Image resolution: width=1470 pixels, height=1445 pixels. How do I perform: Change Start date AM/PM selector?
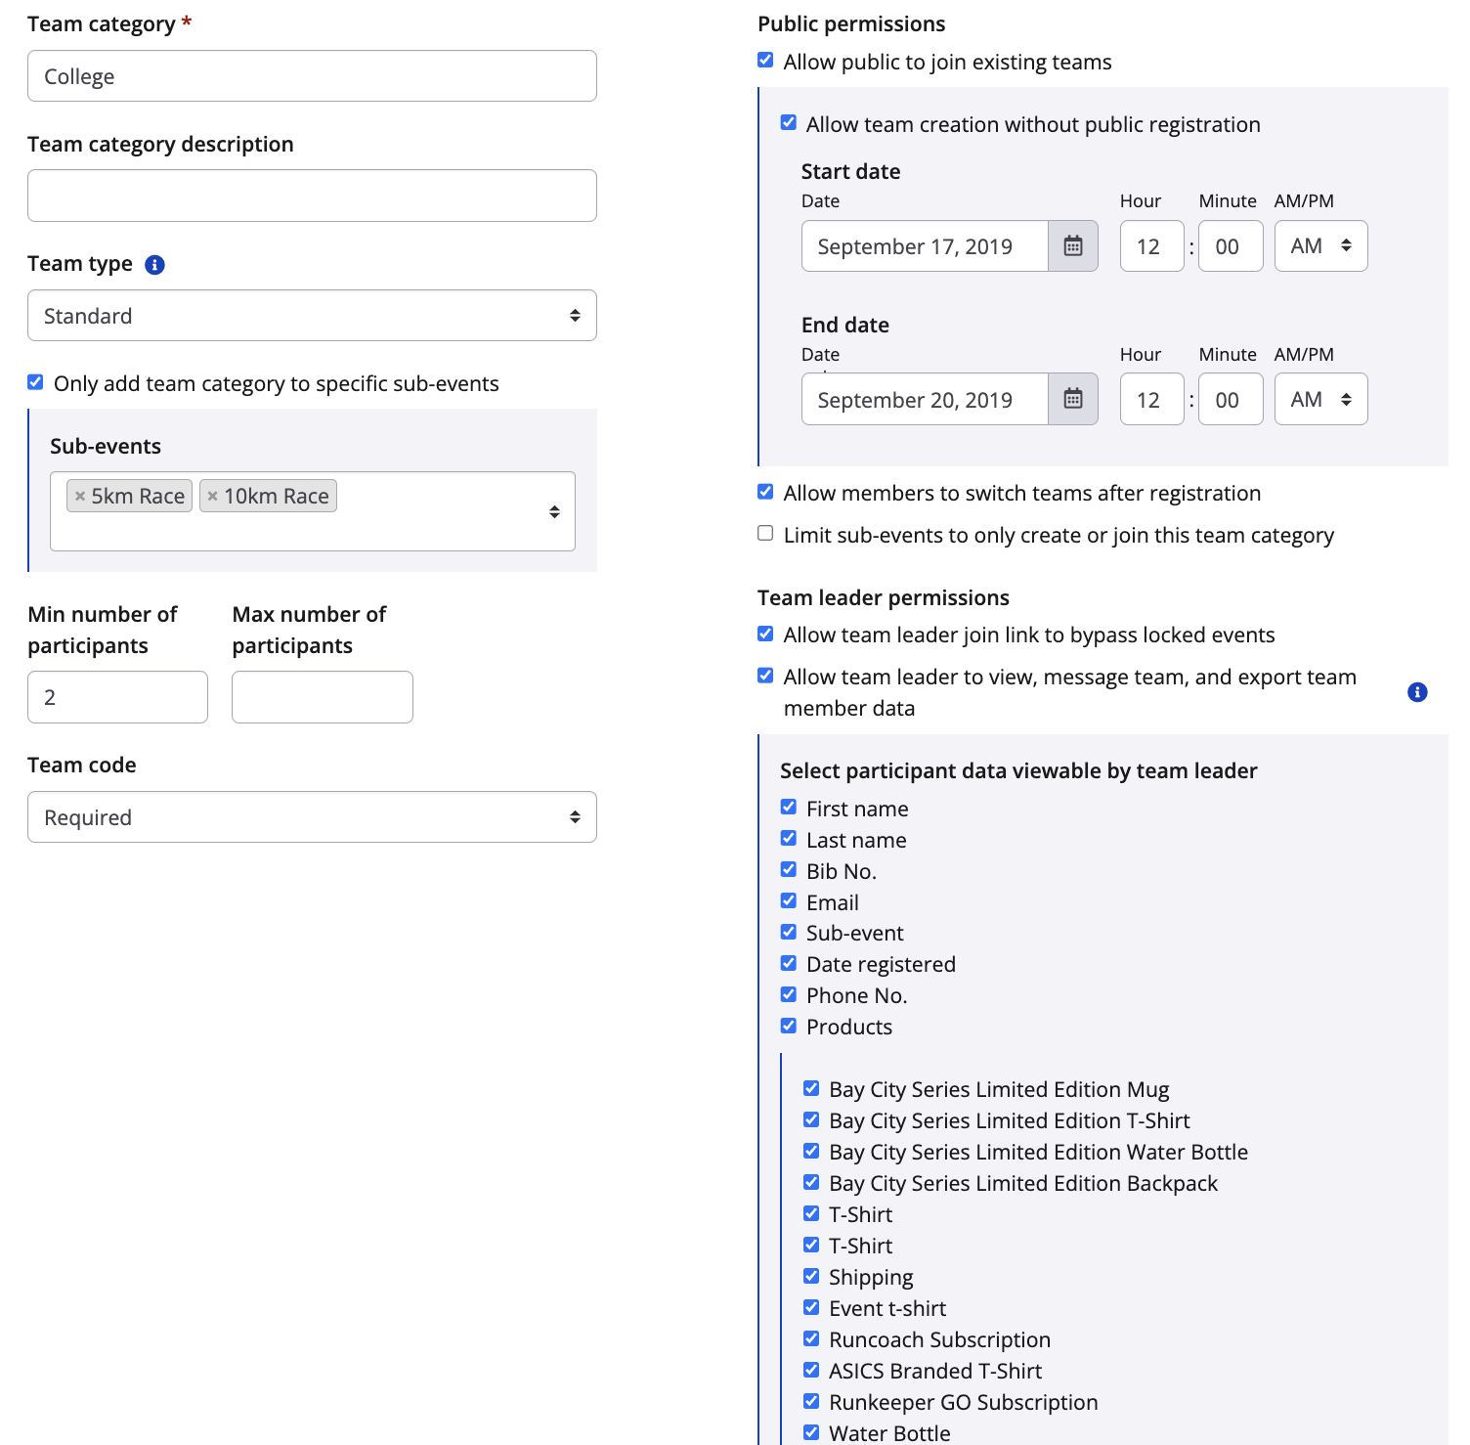pyautogui.click(x=1319, y=246)
